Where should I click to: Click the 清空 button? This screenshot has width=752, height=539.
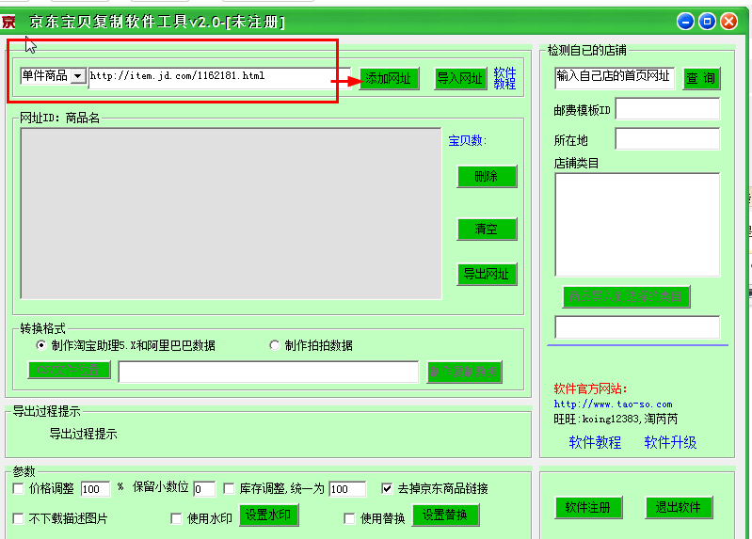coord(487,229)
